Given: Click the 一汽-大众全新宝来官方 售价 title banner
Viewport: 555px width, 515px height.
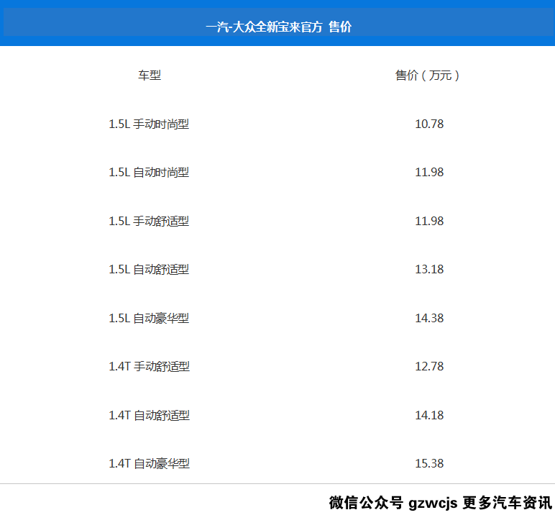Looking at the screenshot, I should 278,27.
